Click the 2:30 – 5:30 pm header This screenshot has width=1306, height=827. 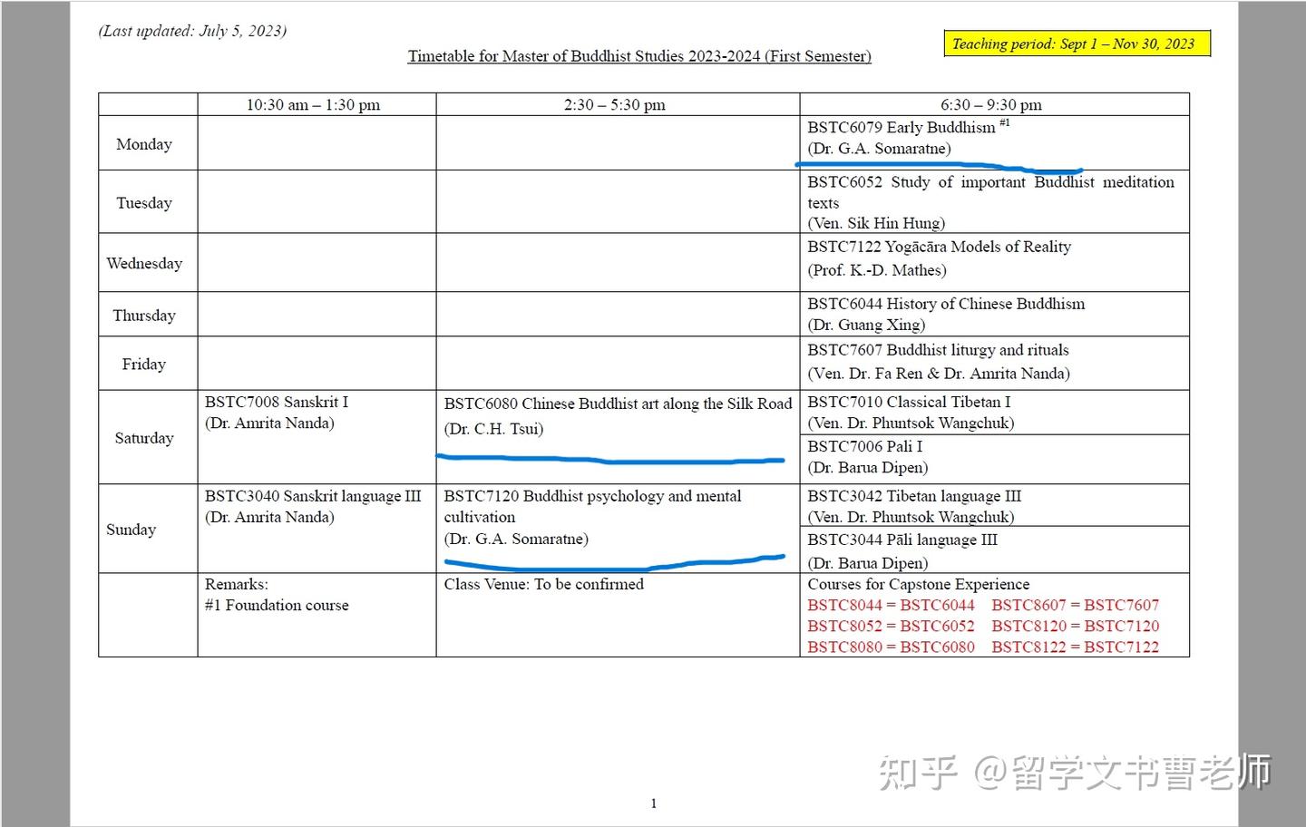tap(618, 103)
